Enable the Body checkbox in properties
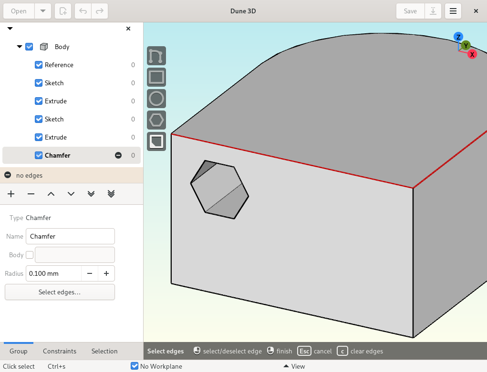Viewport: 487px width, 372px height. [x=30, y=255]
